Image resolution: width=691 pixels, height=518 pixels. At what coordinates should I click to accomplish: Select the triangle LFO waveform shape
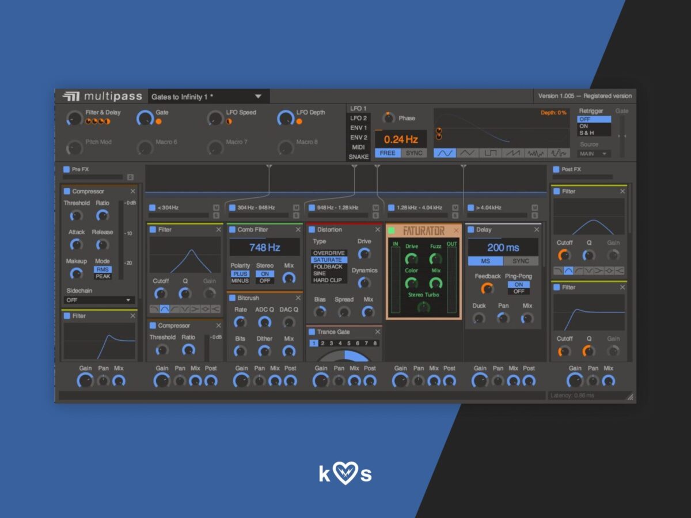[x=467, y=153]
